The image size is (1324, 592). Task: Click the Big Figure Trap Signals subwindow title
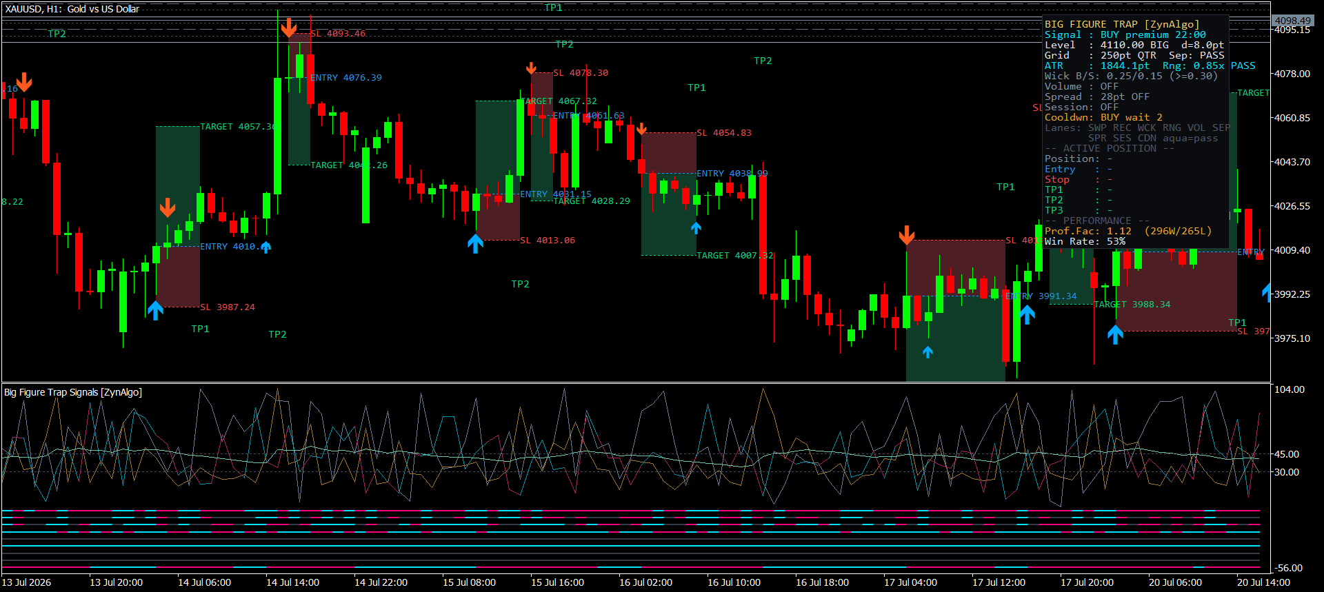point(73,392)
